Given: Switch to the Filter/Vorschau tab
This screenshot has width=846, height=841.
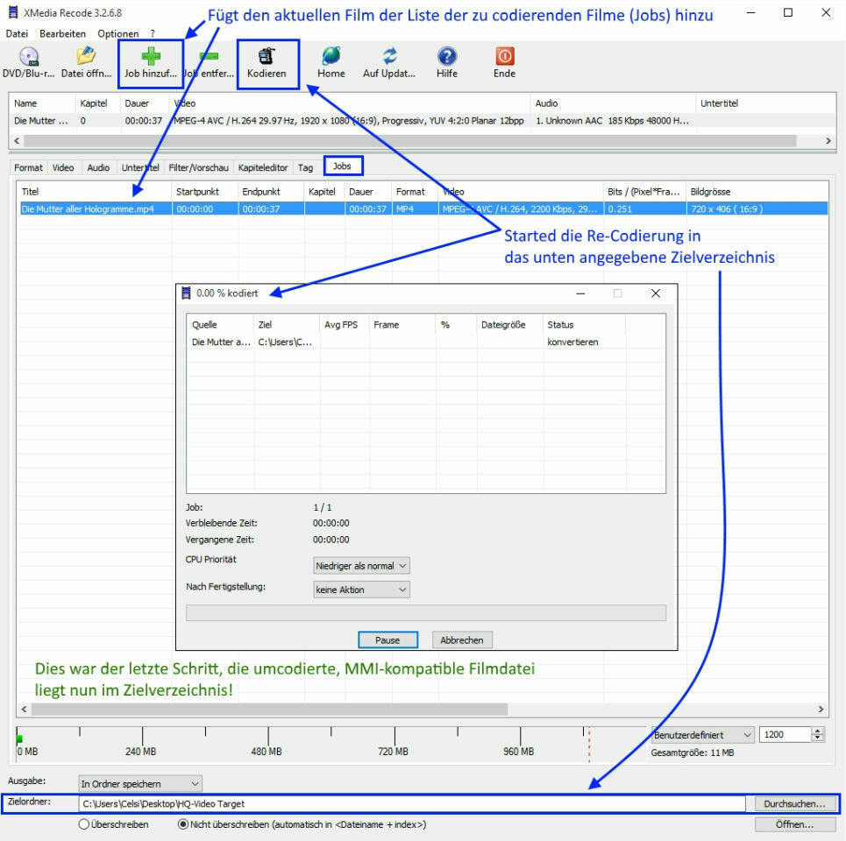Looking at the screenshot, I should [x=198, y=167].
